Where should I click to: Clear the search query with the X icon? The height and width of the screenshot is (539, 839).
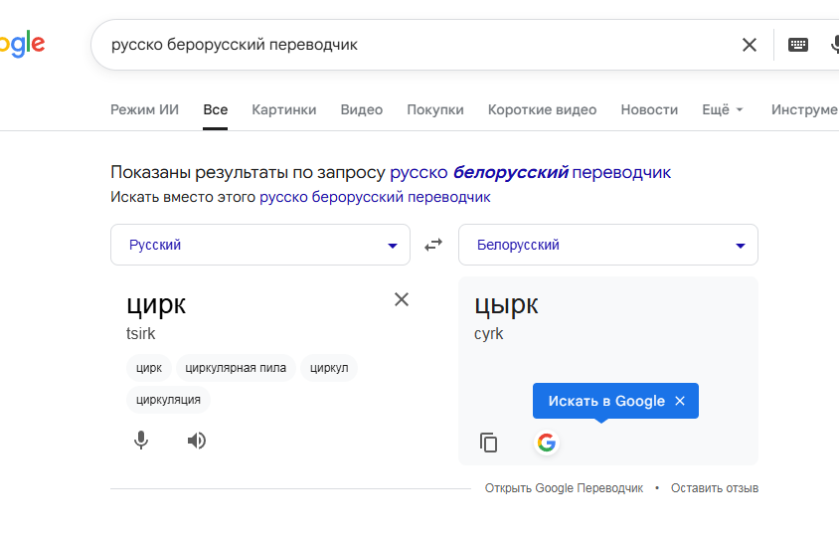tap(750, 45)
